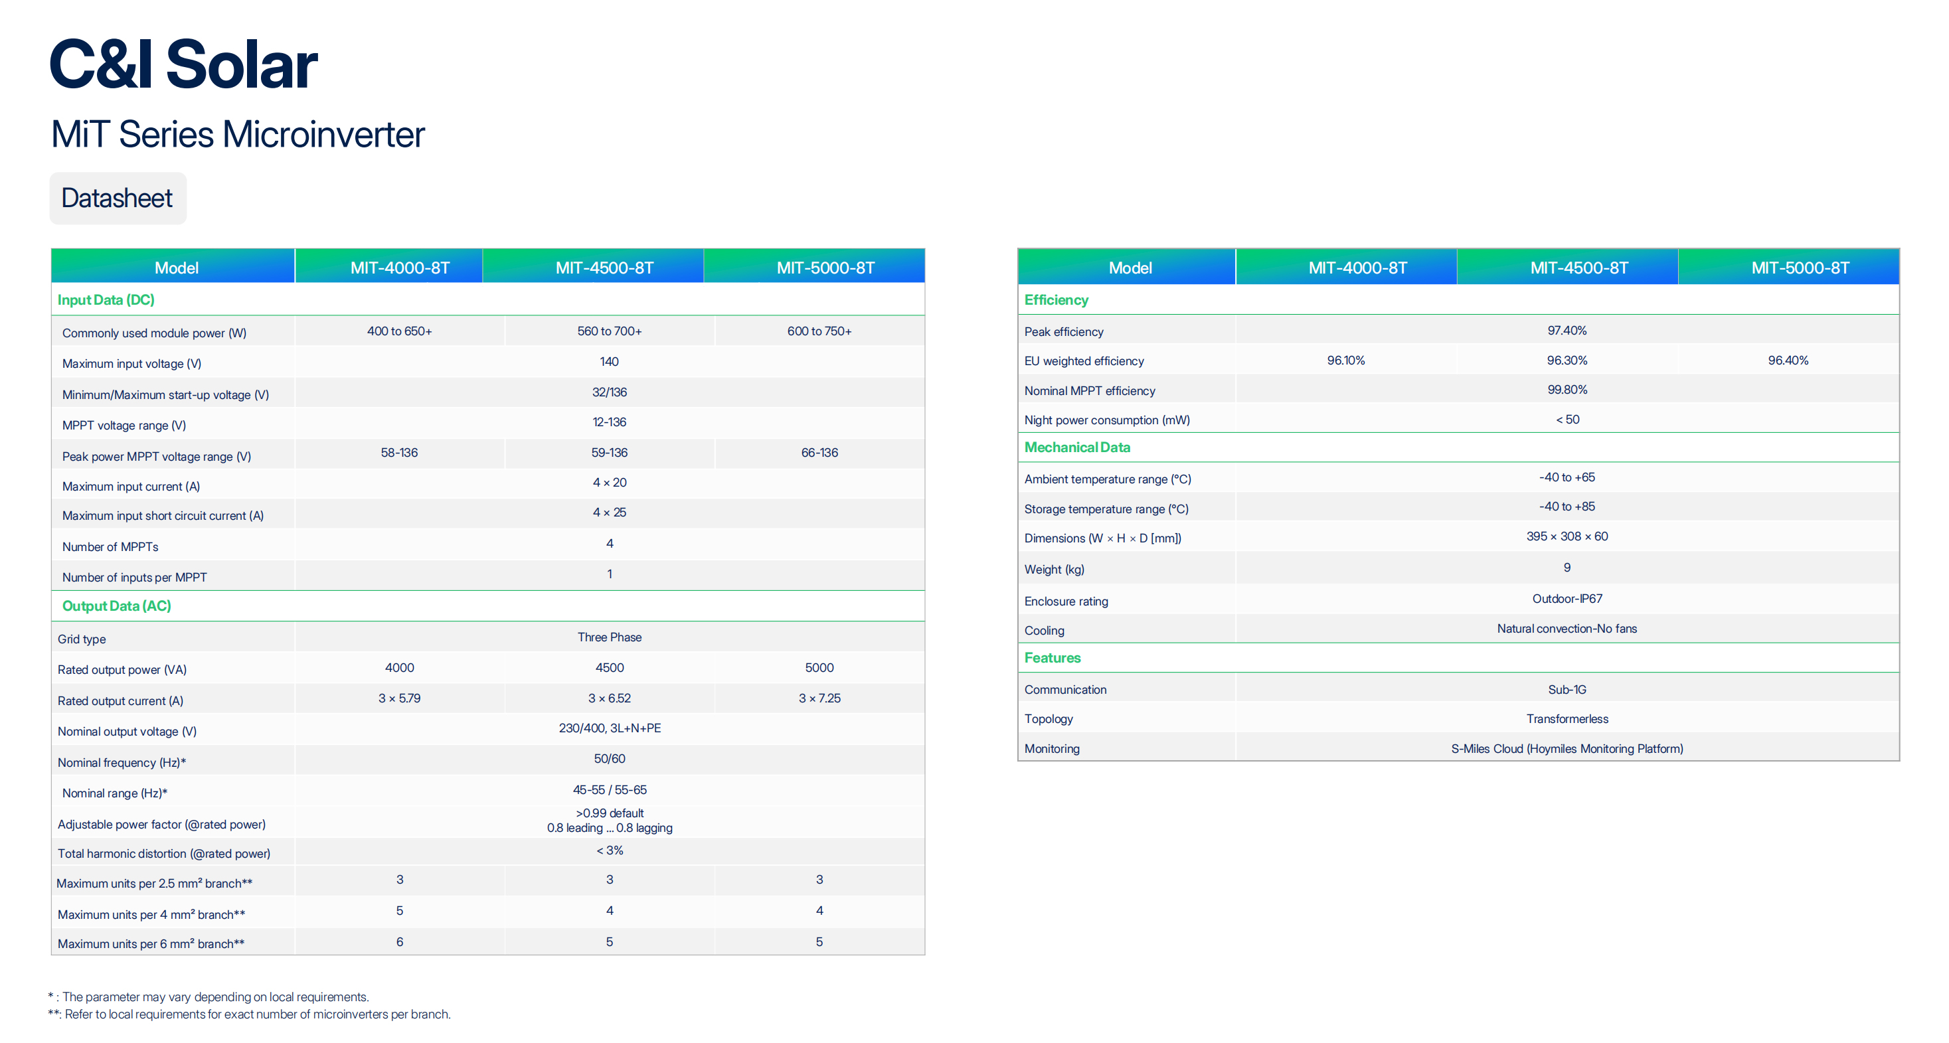Click the MiT Series Microinverter subtitle
The height and width of the screenshot is (1043, 1949).
coord(238,135)
